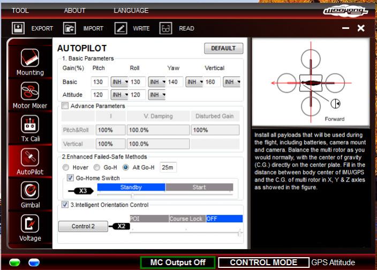This screenshot has height=270, width=377.
Task: Click the MC Output Off indicator
Action: 178,262
